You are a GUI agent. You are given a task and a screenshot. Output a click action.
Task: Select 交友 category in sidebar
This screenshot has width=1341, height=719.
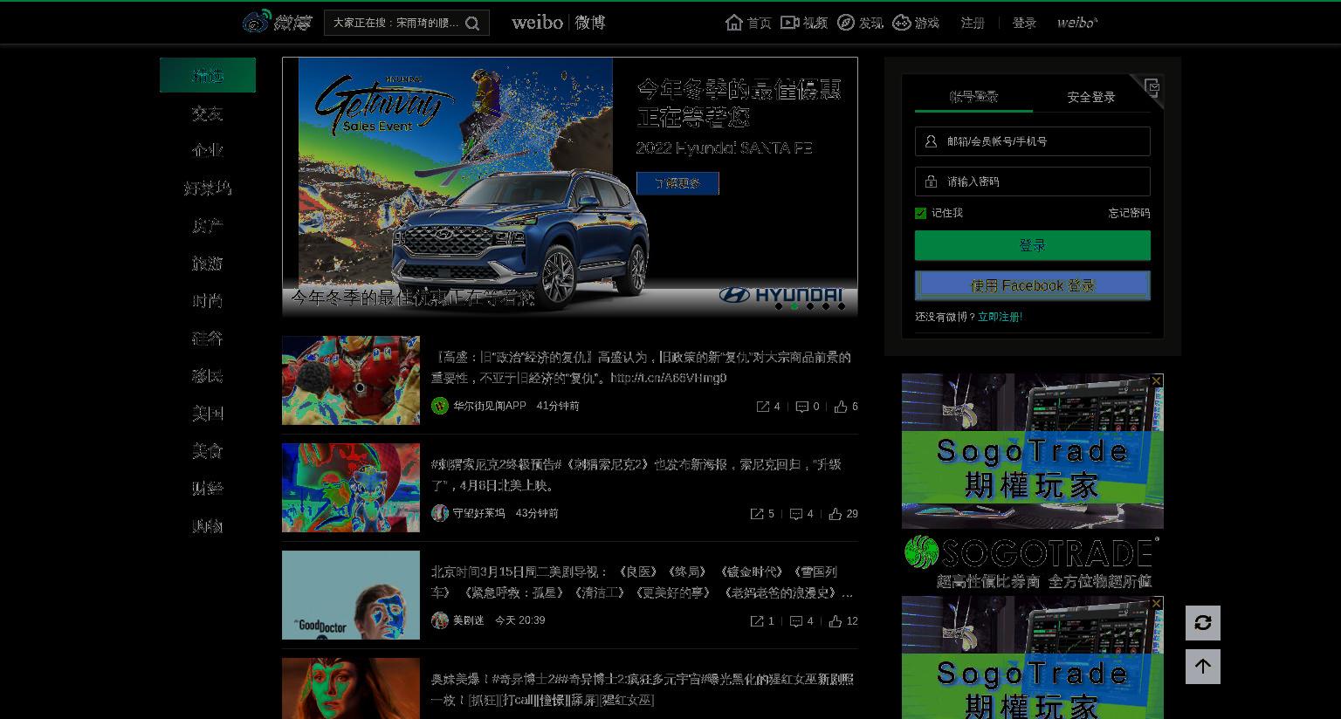click(208, 113)
